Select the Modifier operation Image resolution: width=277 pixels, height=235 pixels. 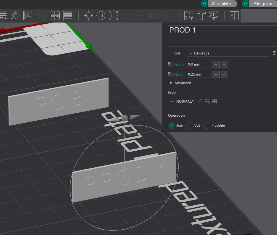click(x=214, y=125)
